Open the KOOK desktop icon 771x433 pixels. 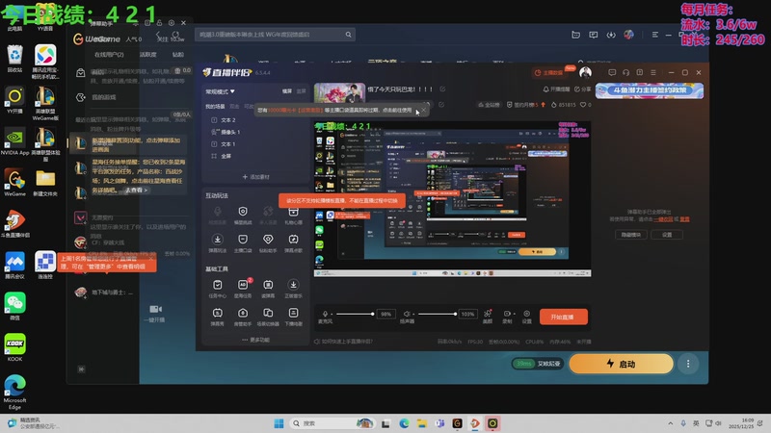[x=14, y=347]
